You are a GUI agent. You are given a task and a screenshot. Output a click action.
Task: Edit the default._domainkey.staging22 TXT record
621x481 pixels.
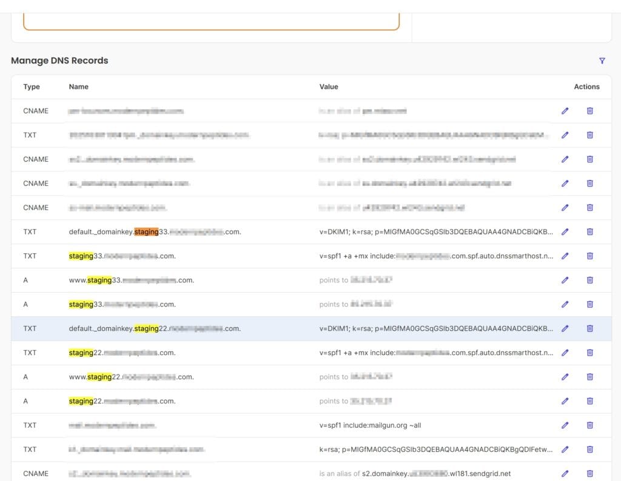point(565,328)
